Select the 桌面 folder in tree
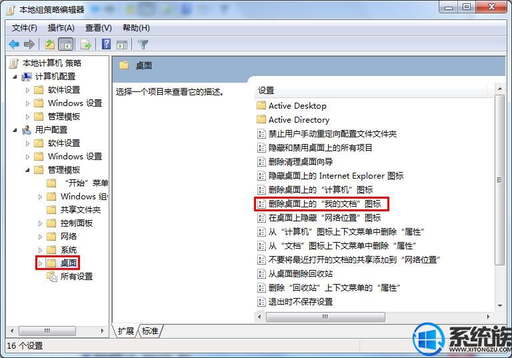The image size is (512, 358). point(68,263)
